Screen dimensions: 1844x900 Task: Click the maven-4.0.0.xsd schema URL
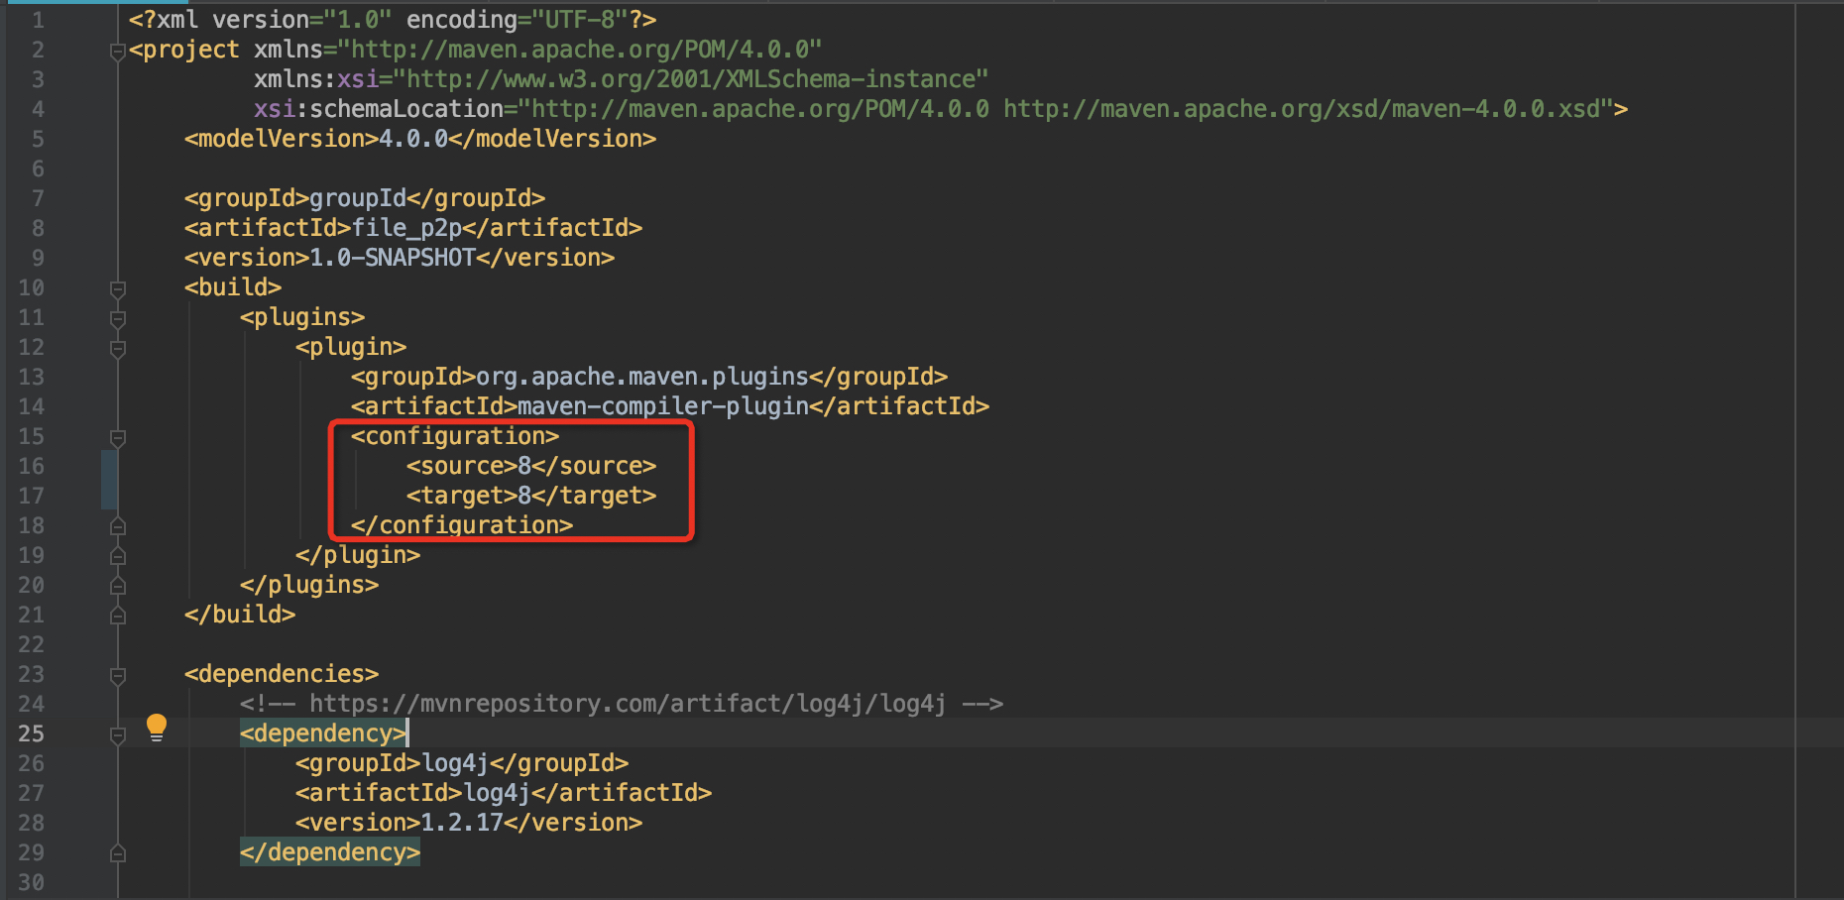point(1302,109)
